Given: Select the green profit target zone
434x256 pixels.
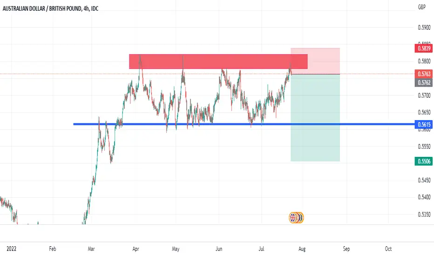Looking at the screenshot, I should click(315, 118).
